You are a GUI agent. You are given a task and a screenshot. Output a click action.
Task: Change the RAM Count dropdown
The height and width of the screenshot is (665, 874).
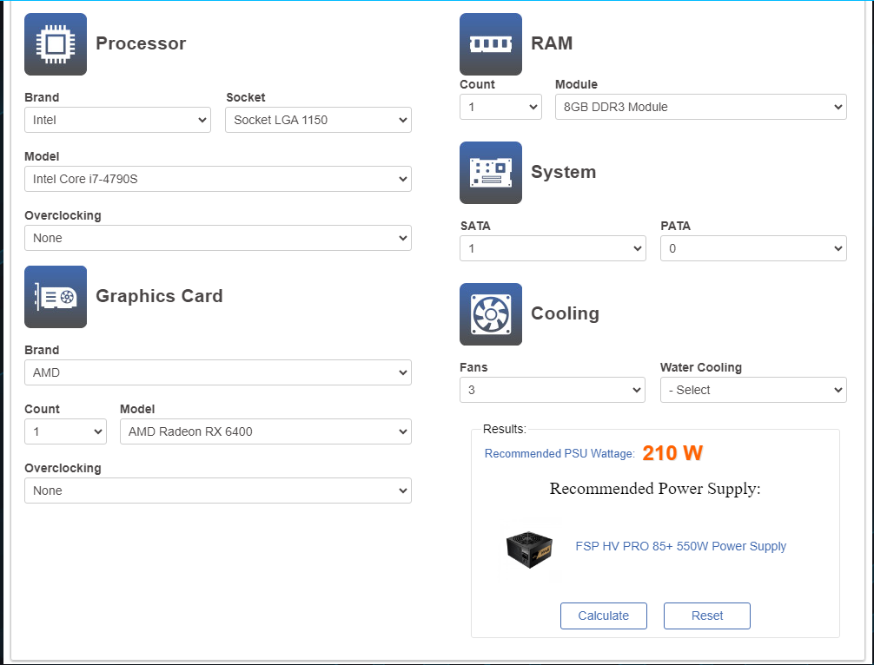[500, 107]
